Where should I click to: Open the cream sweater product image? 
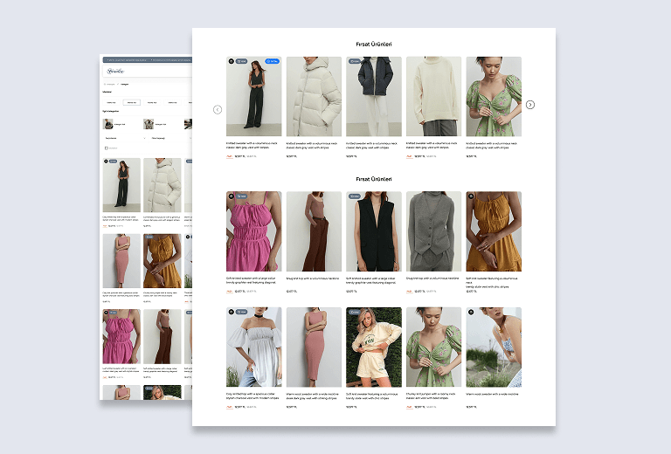pyautogui.click(x=433, y=97)
